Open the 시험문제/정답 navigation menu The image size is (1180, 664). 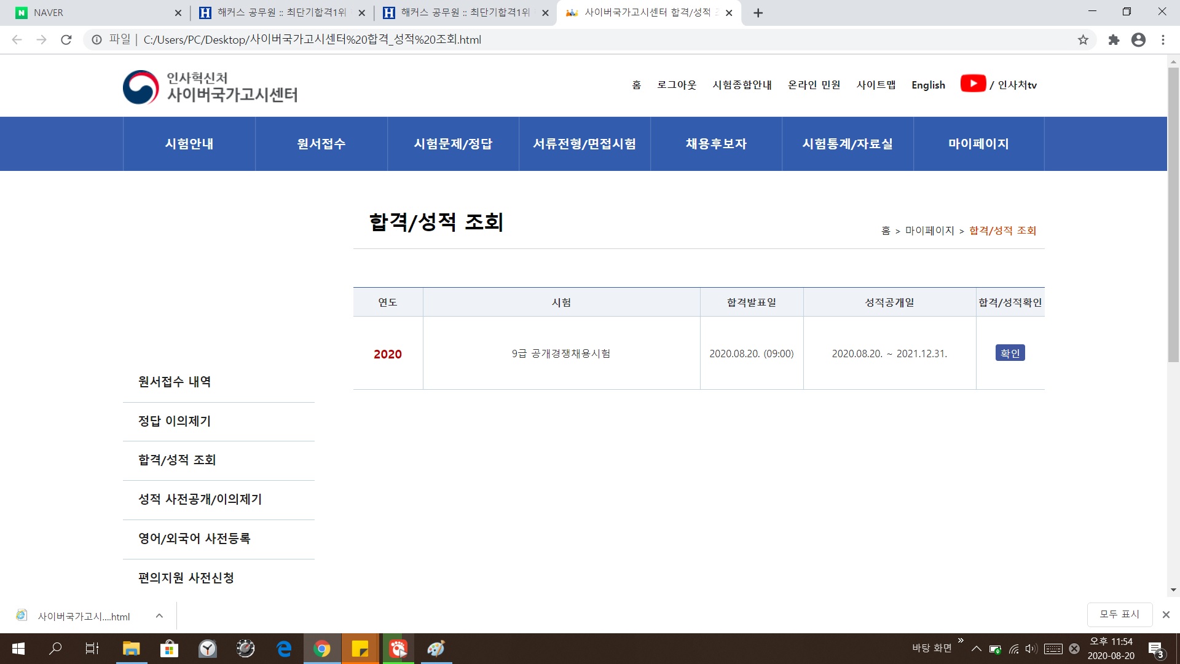coord(453,144)
